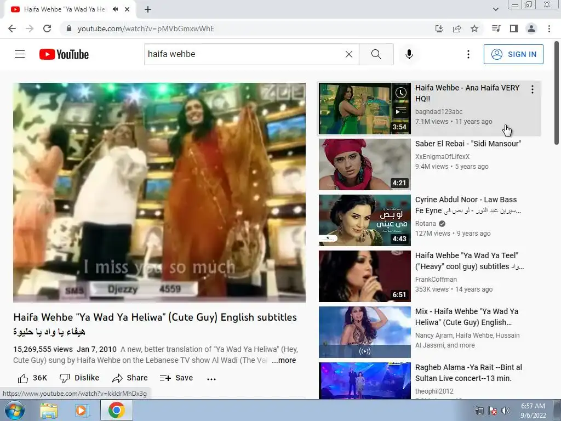This screenshot has width=561, height=421.
Task: Start voice search with microphone
Action: coord(409,54)
